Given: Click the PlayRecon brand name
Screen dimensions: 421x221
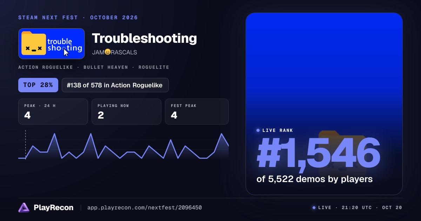Looking at the screenshot, I should (54, 208).
